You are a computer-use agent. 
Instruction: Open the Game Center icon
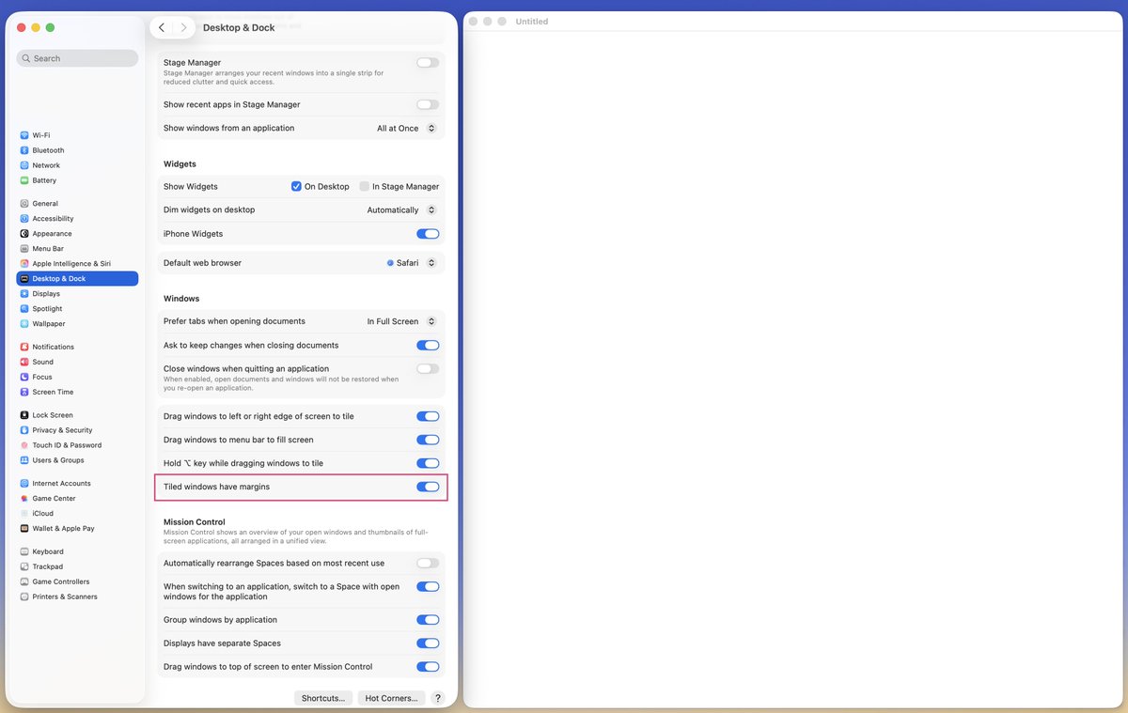coord(24,499)
